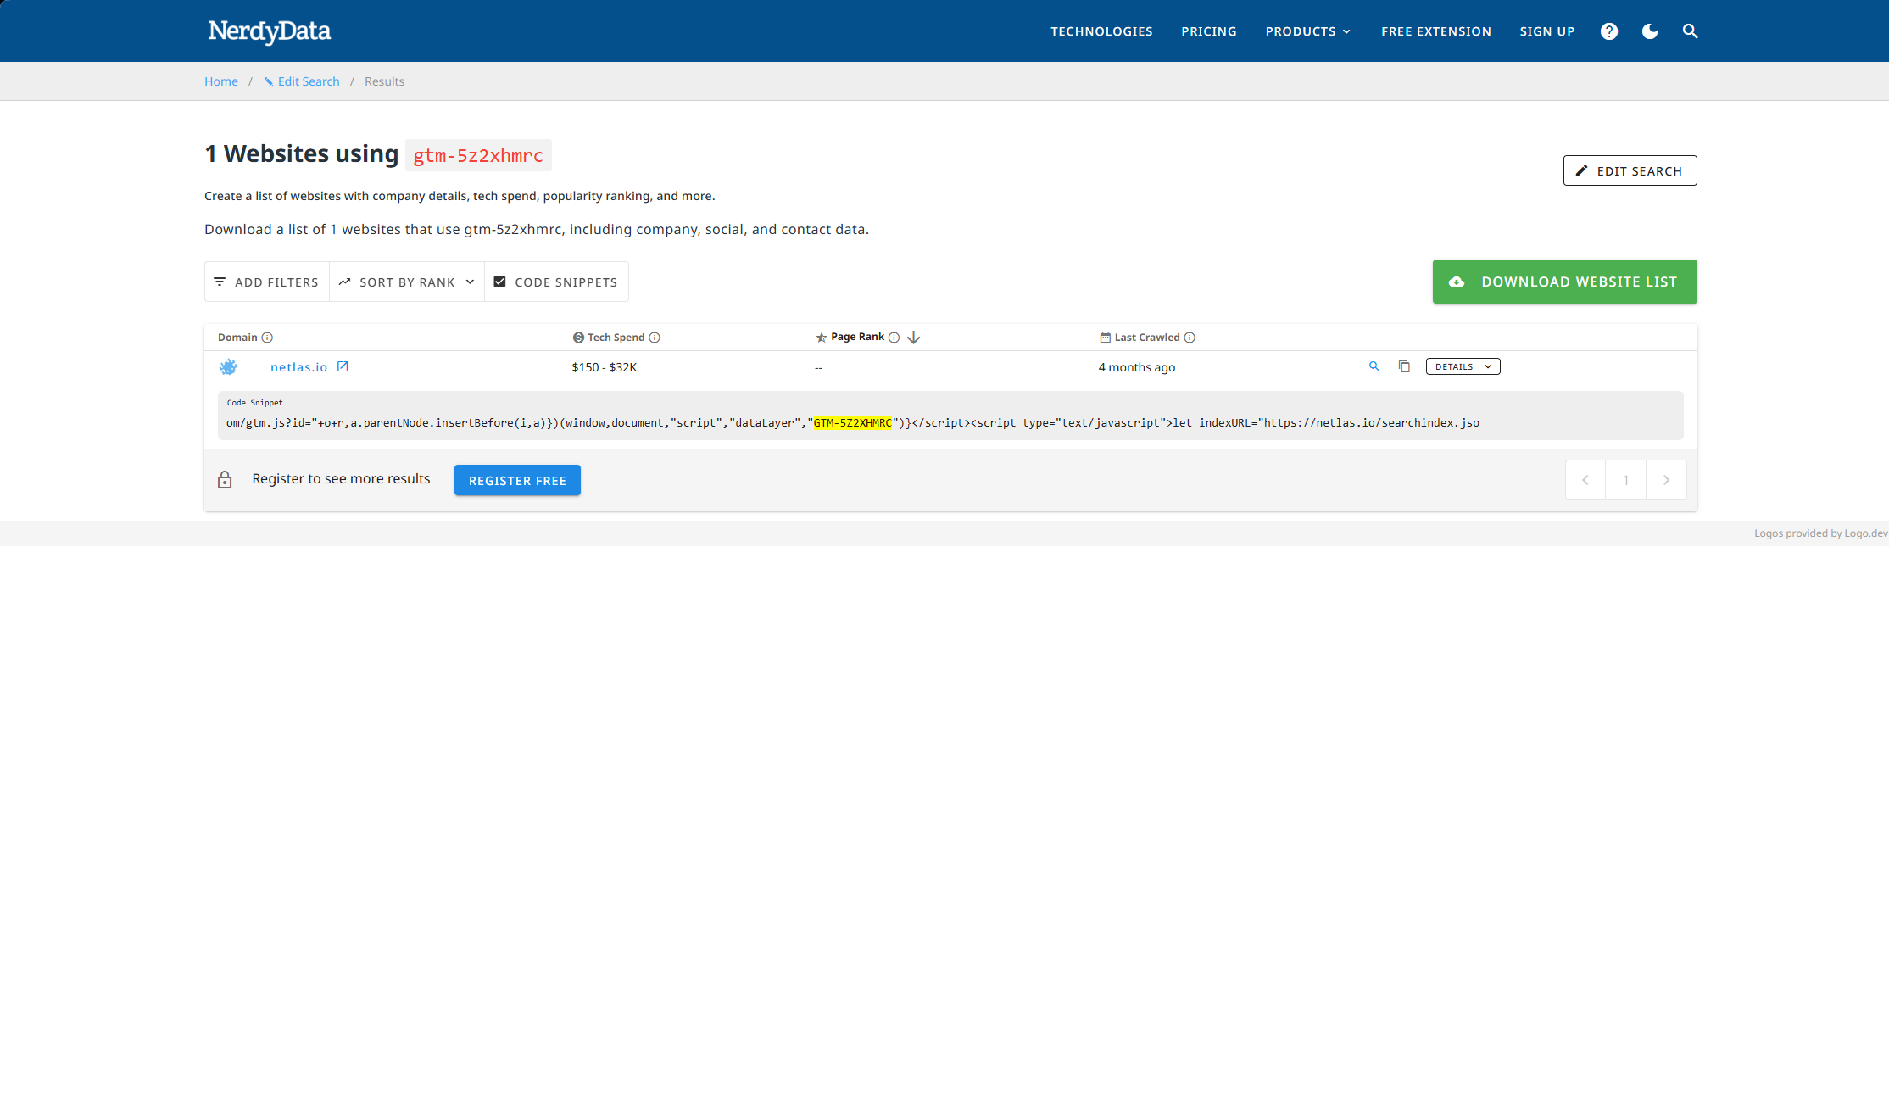Click the lock icon beside Register
The width and height of the screenshot is (1889, 1105).
[225, 480]
